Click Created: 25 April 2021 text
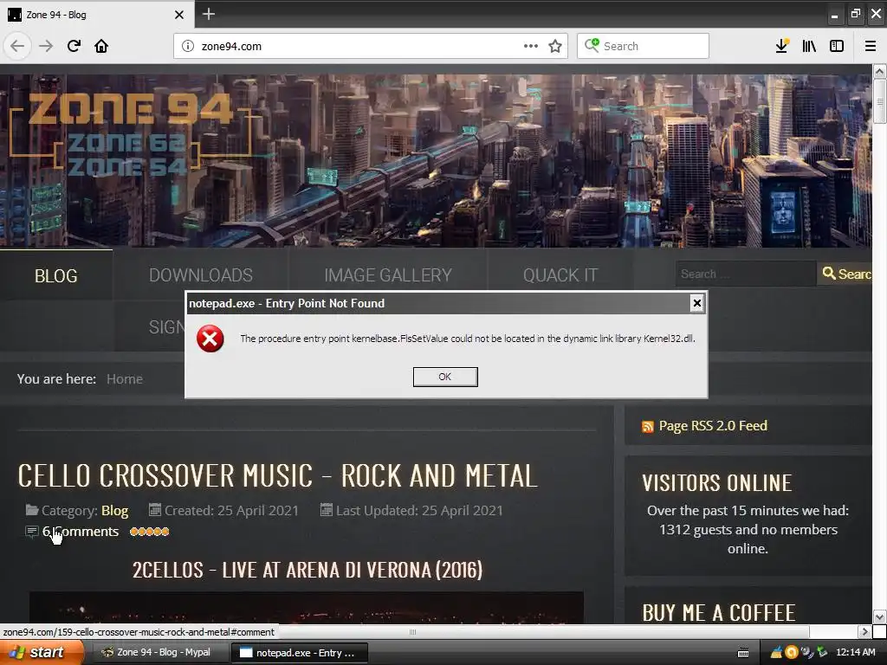Viewport: 887px width, 665px height. [x=231, y=511]
